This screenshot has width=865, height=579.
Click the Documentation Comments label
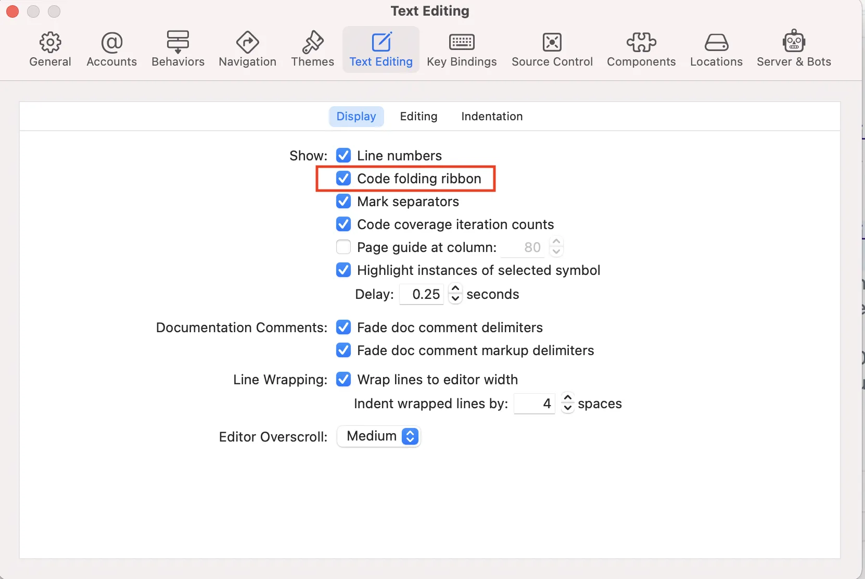click(x=242, y=328)
